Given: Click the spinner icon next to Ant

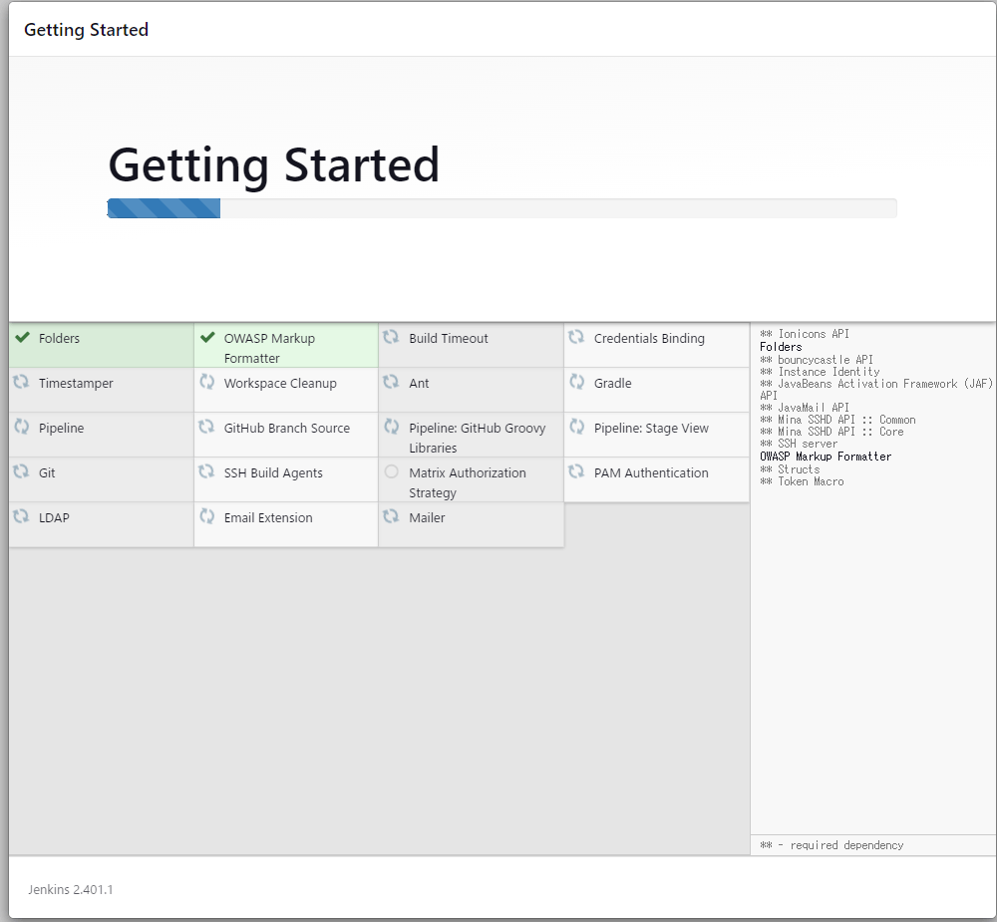Looking at the screenshot, I should pos(391,382).
